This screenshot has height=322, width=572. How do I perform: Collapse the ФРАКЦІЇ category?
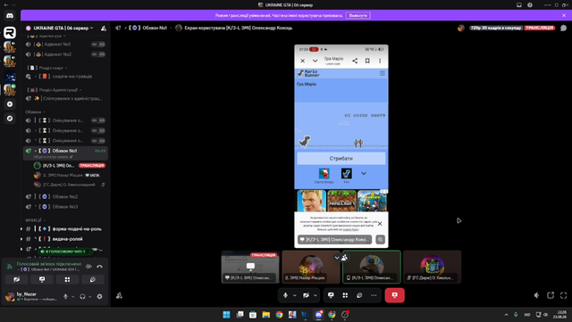click(x=36, y=220)
